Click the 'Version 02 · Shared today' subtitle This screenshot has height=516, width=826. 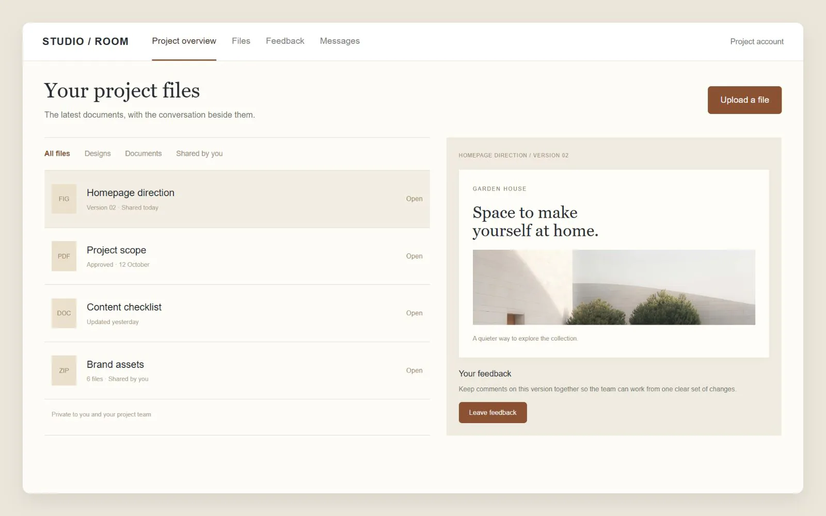pyautogui.click(x=122, y=207)
